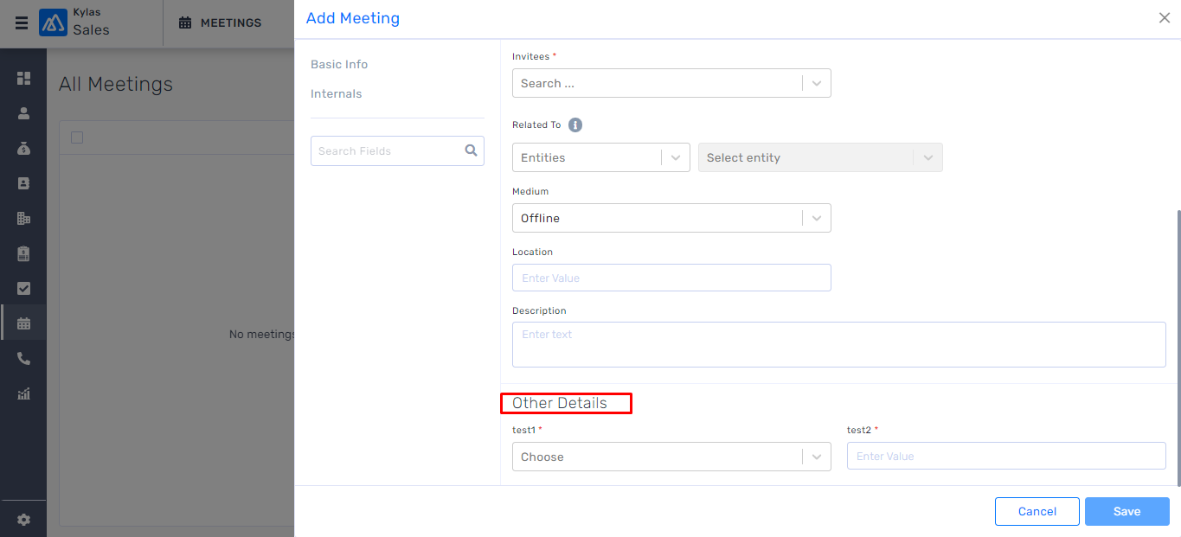Open the Calls phone icon
This screenshot has height=537, width=1181.
(23, 359)
